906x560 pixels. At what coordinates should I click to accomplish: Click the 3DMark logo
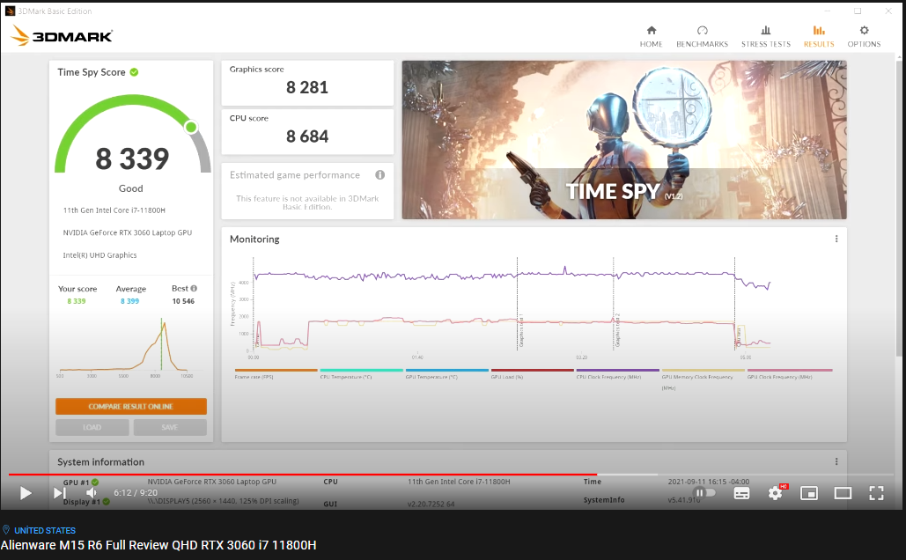[62, 36]
